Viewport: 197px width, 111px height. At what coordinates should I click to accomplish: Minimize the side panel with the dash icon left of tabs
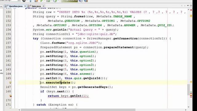1,6
